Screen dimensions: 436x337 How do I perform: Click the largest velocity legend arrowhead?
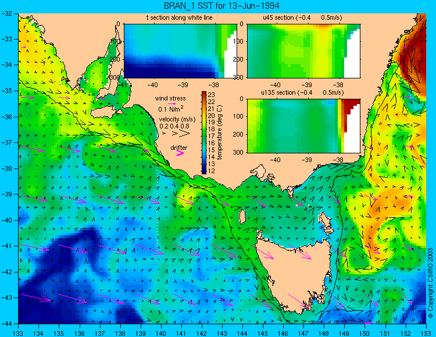(x=185, y=134)
